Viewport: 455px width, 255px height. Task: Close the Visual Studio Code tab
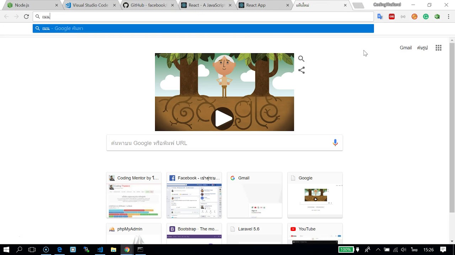(114, 5)
